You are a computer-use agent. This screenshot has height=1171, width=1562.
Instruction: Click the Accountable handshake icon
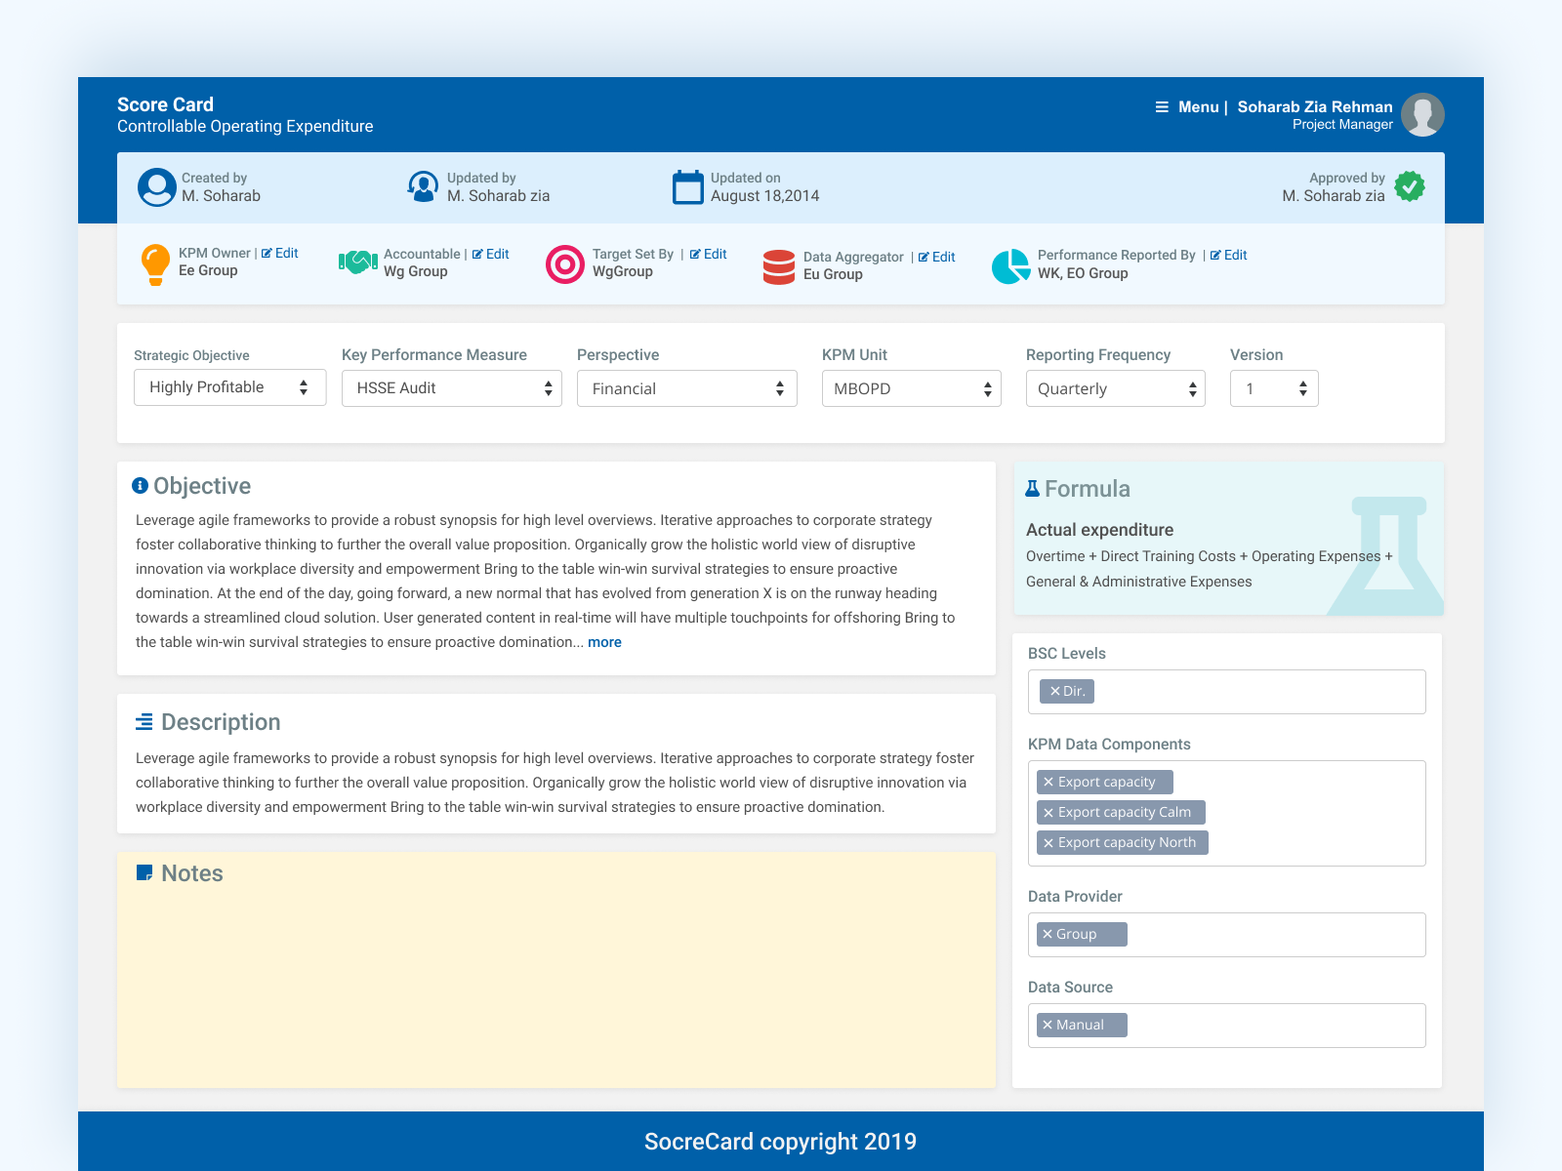[357, 262]
